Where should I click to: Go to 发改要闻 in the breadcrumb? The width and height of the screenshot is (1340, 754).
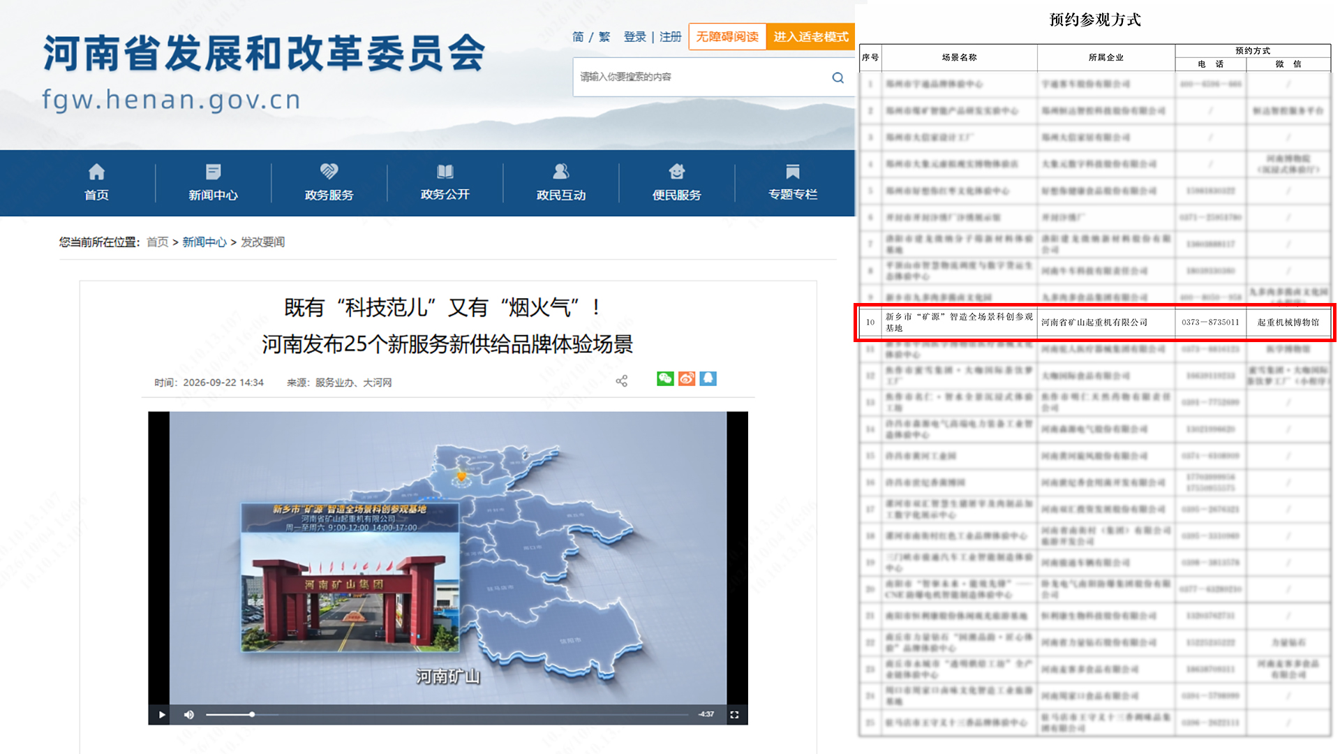tap(263, 242)
